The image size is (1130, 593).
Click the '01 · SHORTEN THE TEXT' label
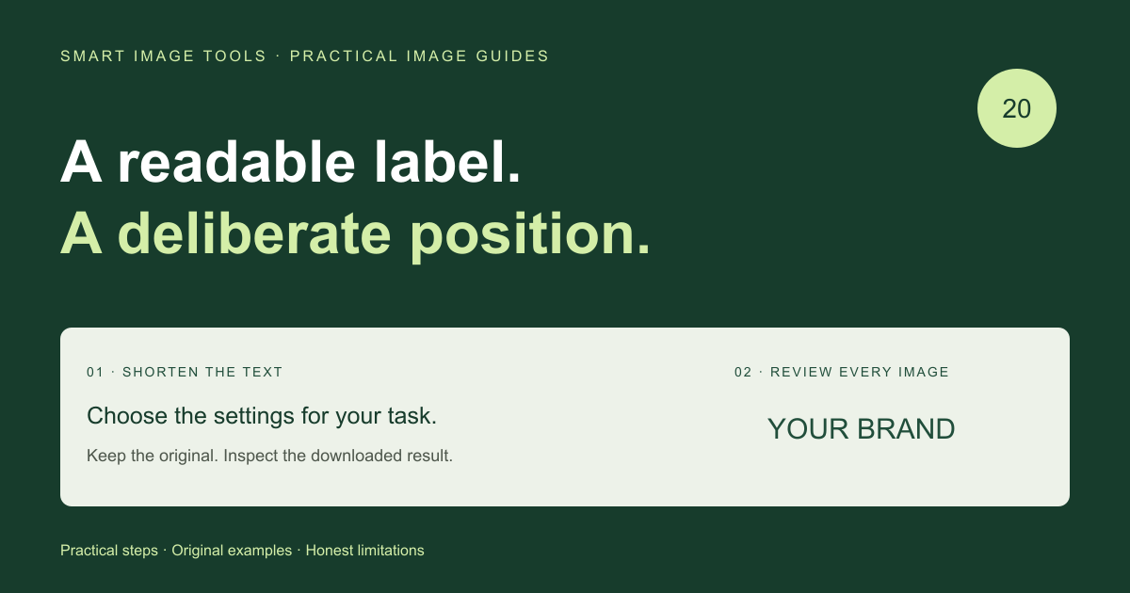coord(185,373)
